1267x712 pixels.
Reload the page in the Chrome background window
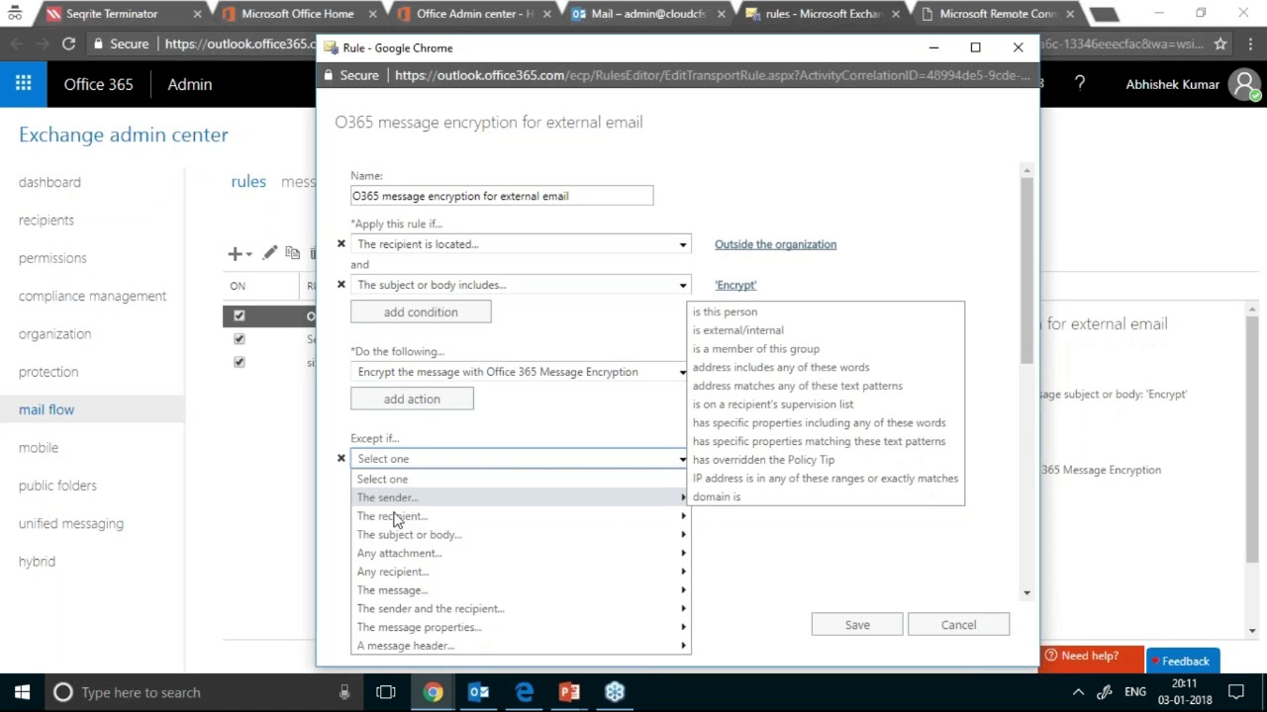(68, 44)
